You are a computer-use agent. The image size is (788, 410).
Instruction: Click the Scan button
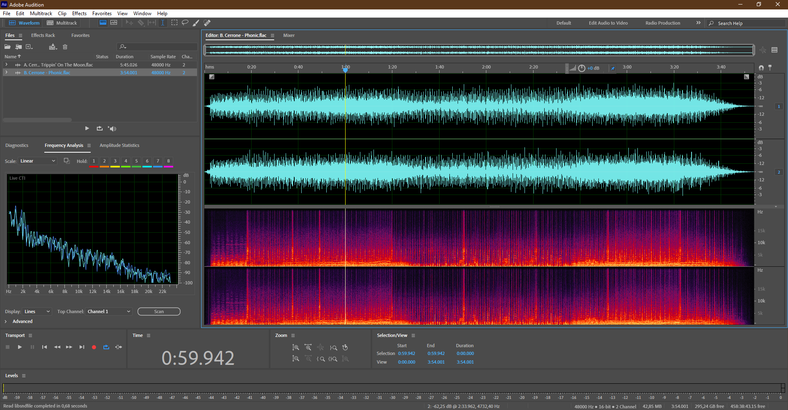(159, 312)
